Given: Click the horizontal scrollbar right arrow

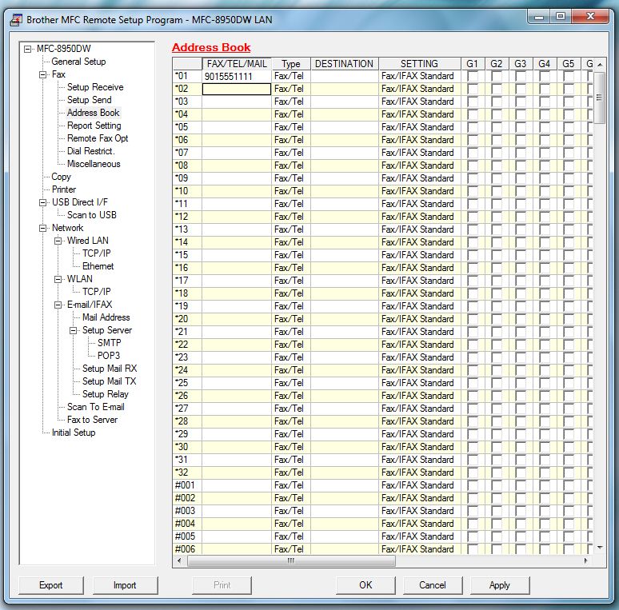Looking at the screenshot, I should (585, 561).
